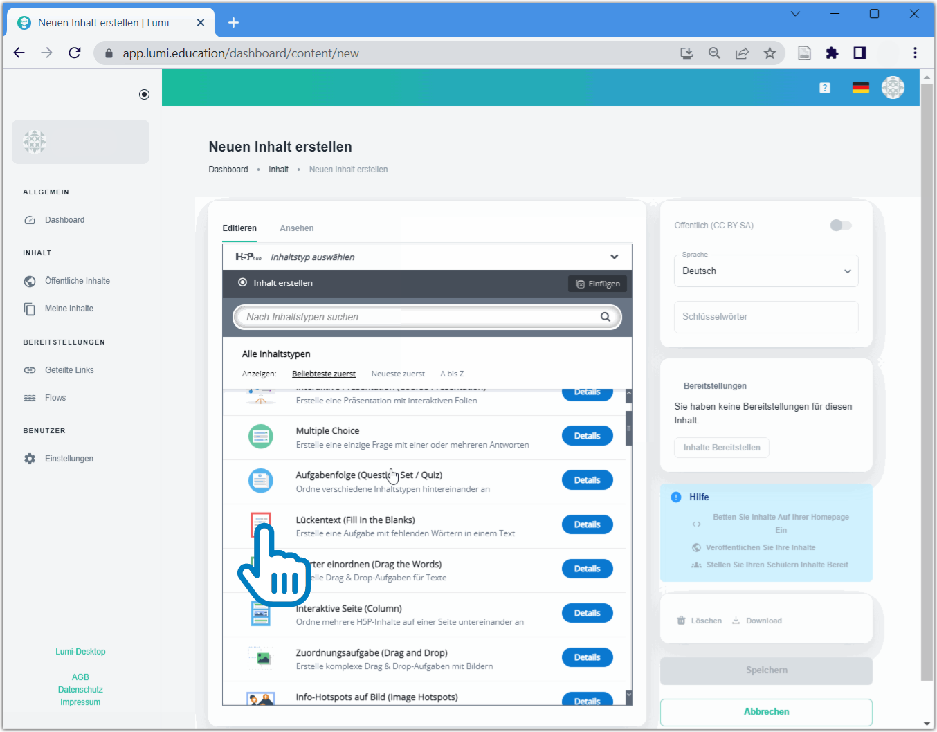Select the Aufgabenfolge (Question Set) icon
The width and height of the screenshot is (937, 732).
261,481
